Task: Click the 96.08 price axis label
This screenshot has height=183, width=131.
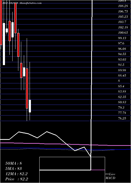Action: (x=122, y=49)
